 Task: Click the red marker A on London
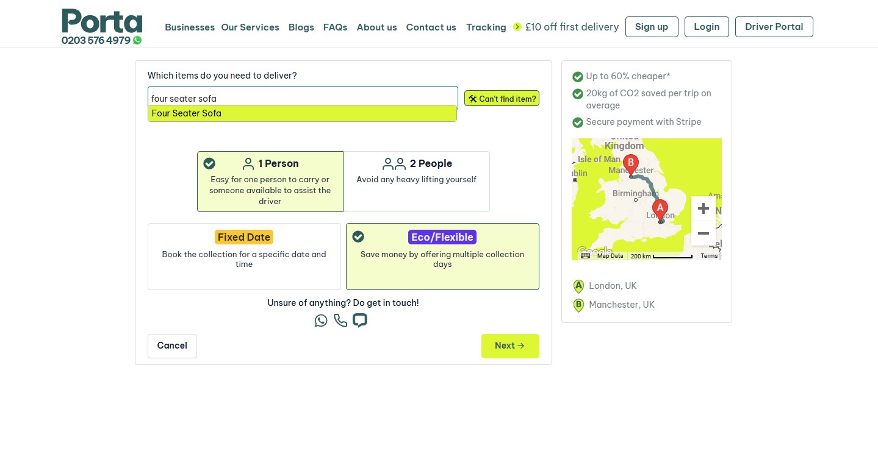click(x=660, y=210)
